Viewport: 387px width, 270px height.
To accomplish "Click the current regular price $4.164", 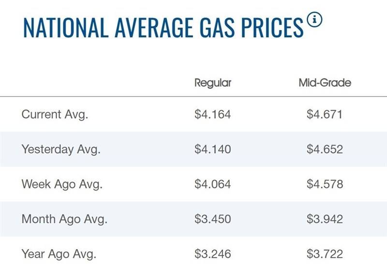I will 213,115.
